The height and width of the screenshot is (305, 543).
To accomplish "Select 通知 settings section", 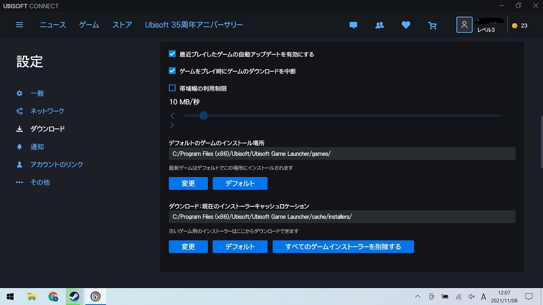I will point(37,147).
